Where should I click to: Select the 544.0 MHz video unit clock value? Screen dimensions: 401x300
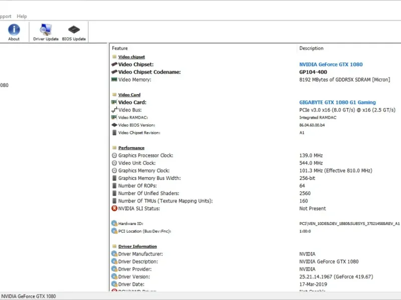311,163
